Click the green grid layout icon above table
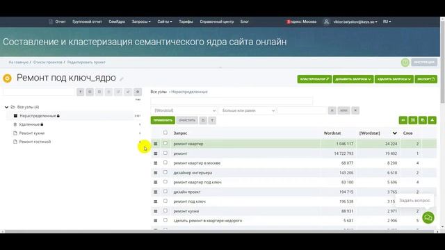 click(x=413, y=120)
